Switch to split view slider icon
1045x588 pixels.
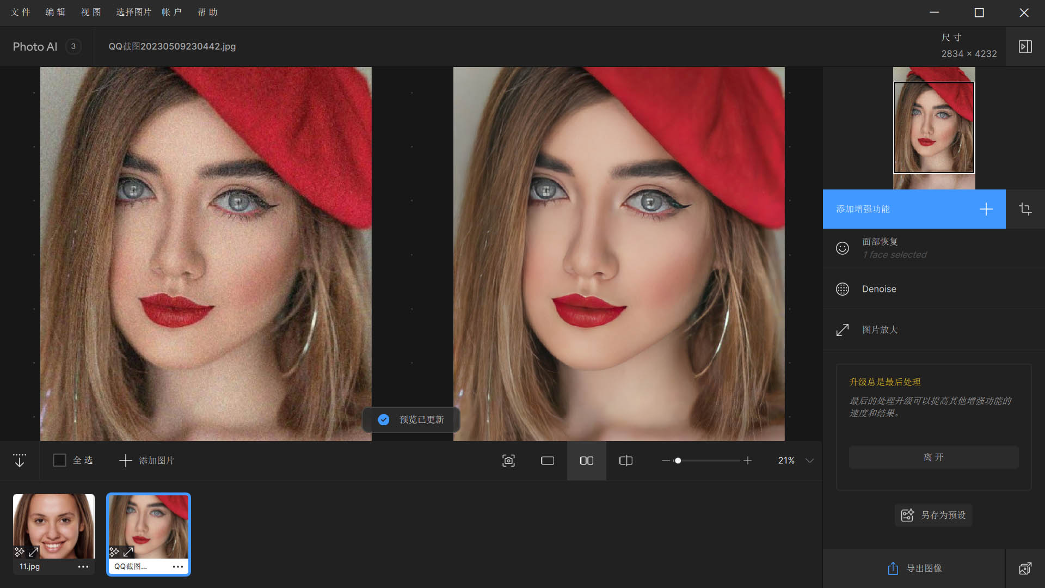(626, 461)
